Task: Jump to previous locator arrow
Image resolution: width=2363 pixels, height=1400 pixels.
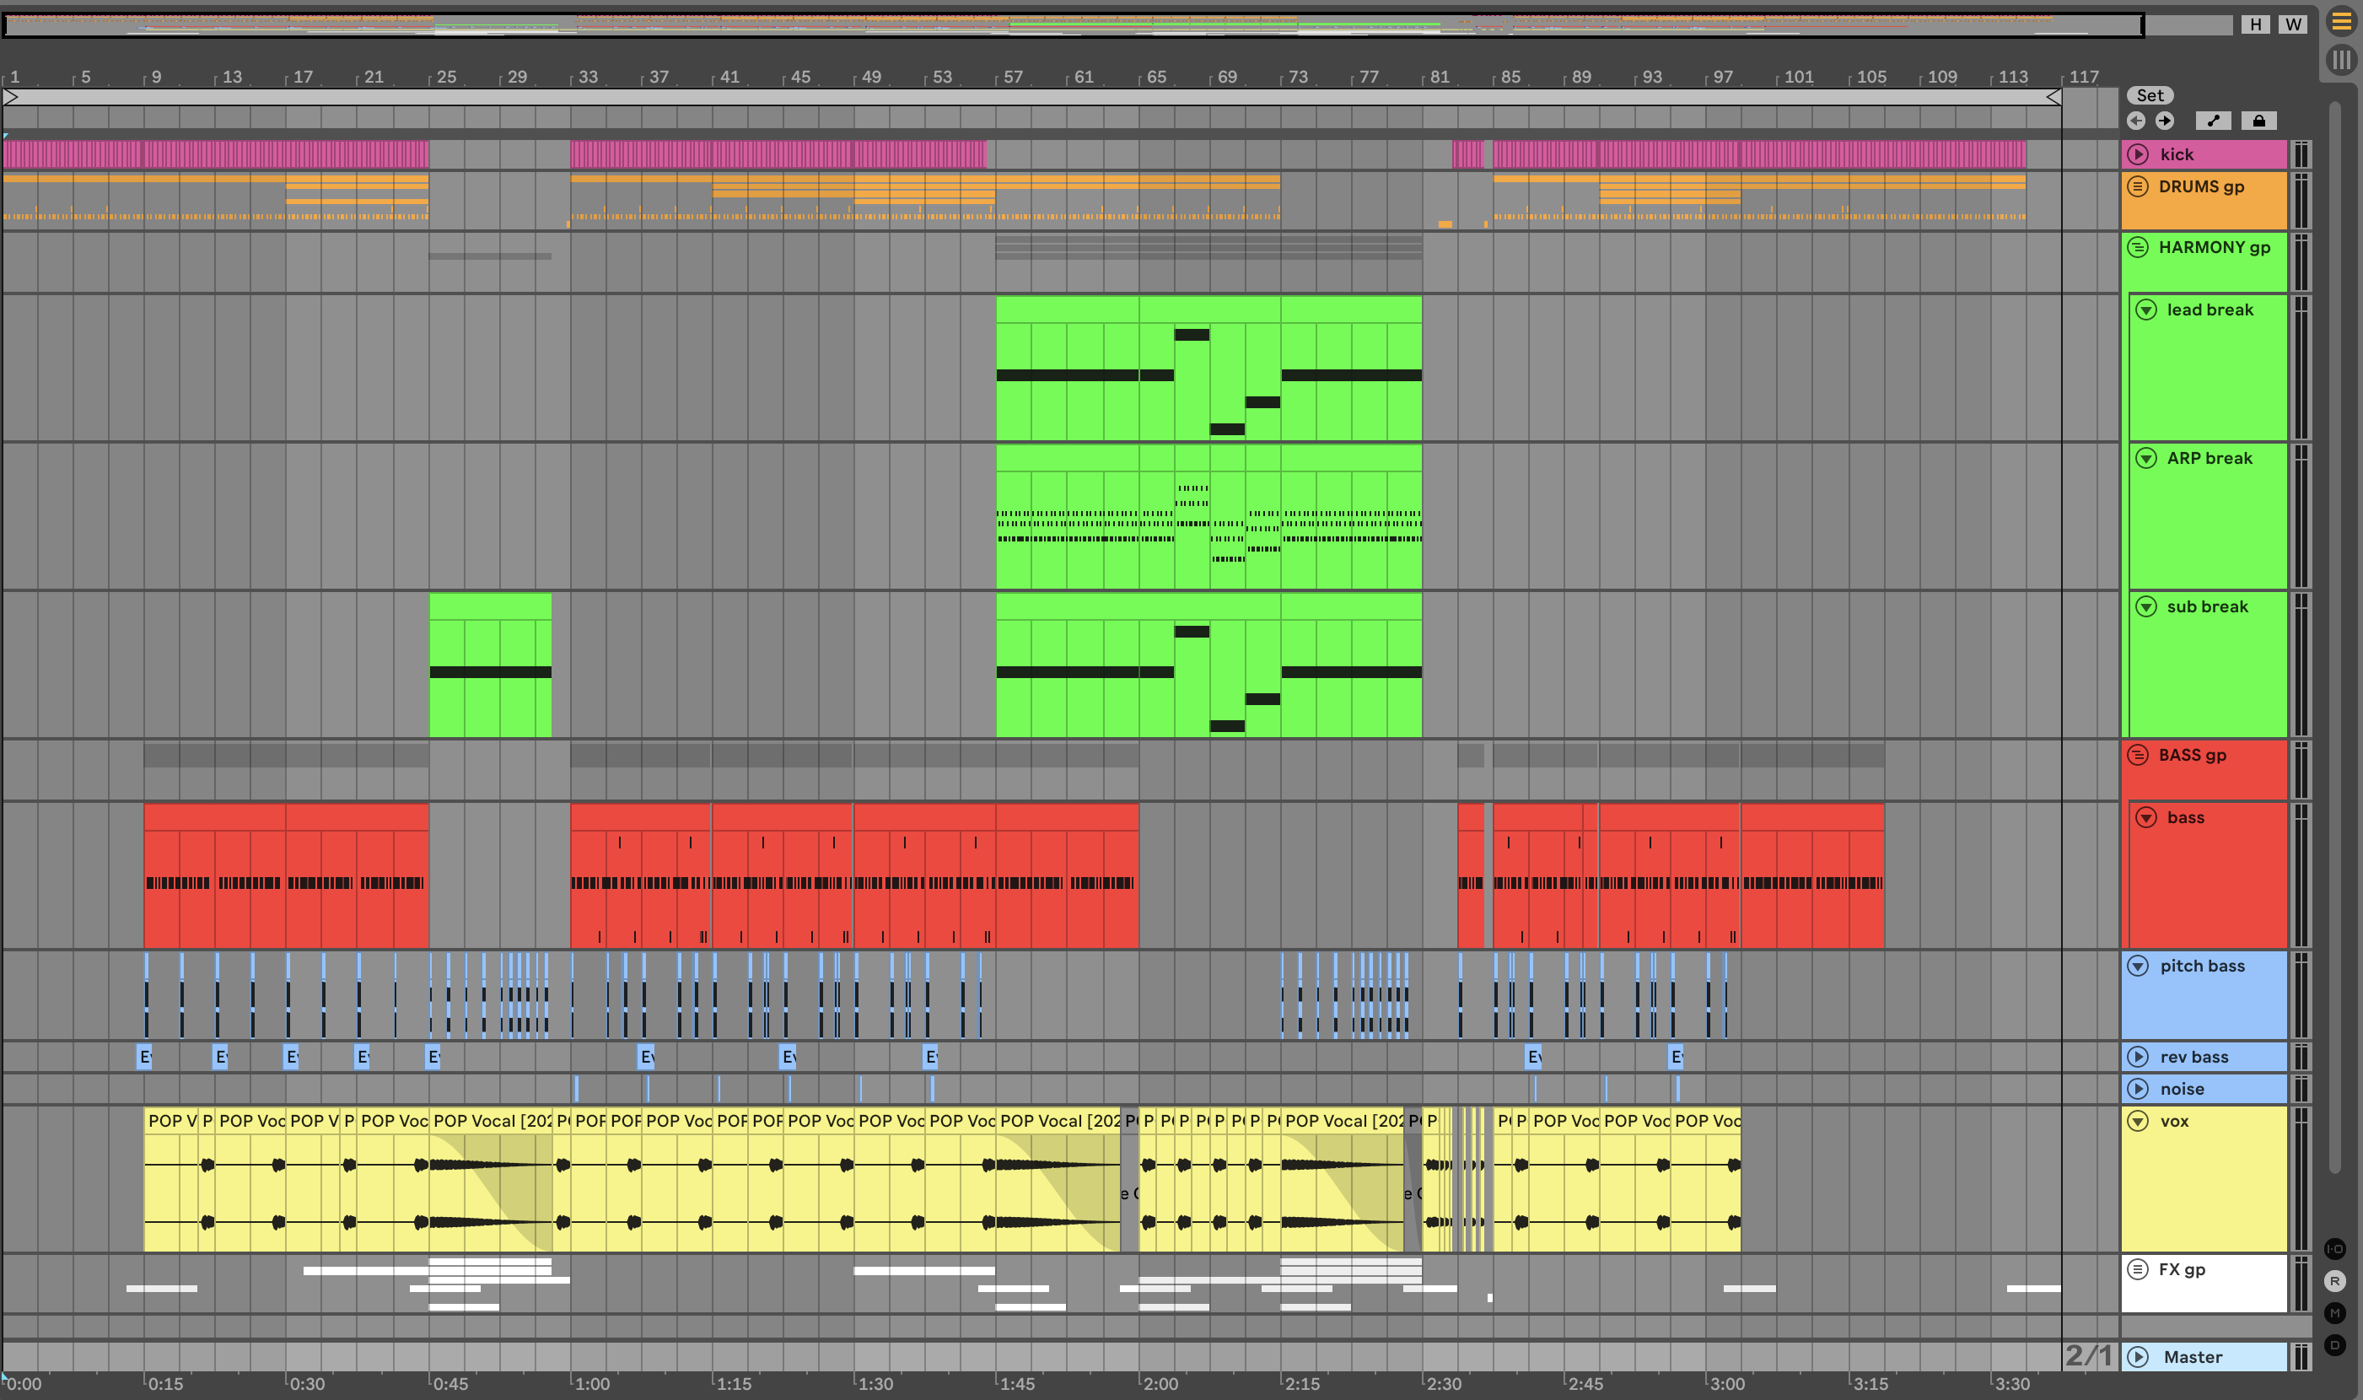Action: [x=2137, y=121]
